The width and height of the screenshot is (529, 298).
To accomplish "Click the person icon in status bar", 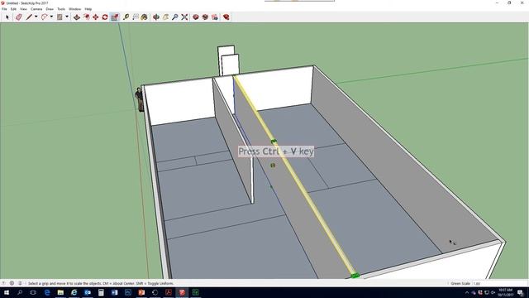I will click(20, 283).
